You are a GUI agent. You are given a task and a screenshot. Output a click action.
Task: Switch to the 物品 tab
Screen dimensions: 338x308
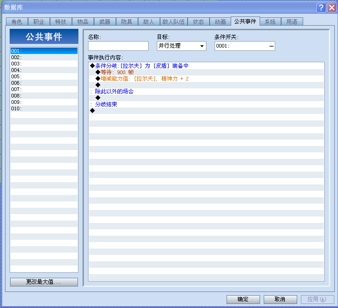[83, 22]
